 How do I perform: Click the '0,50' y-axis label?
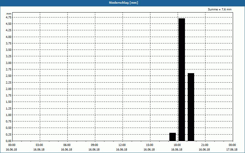click(x=9, y=128)
